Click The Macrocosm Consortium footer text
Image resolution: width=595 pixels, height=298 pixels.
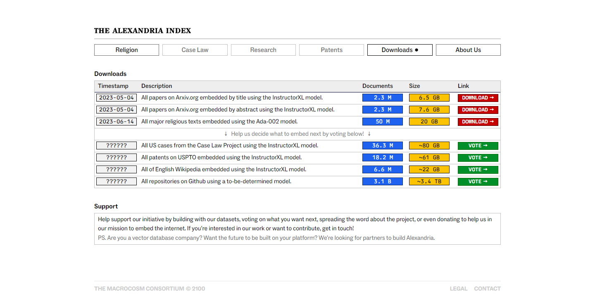pos(150,289)
